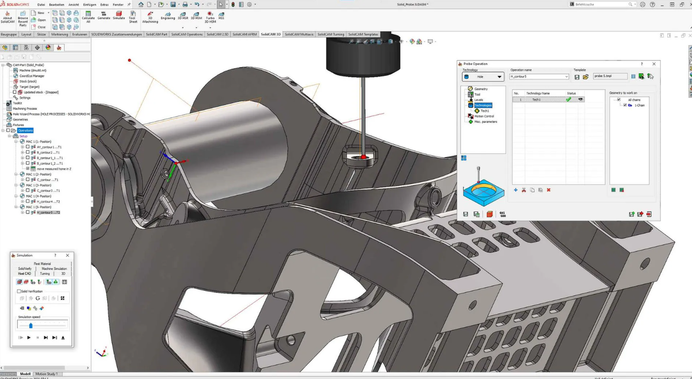692x379 pixels.
Task: Click the About SolidCAM icon
Action: pyautogui.click(x=7, y=17)
